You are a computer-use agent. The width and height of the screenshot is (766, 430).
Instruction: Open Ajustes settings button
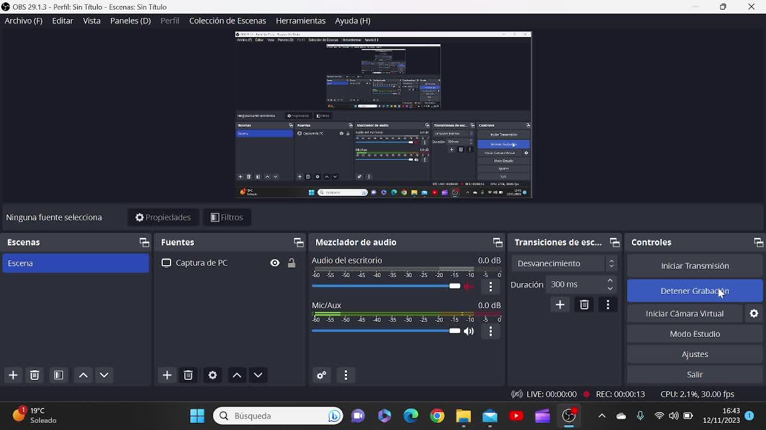click(x=694, y=354)
